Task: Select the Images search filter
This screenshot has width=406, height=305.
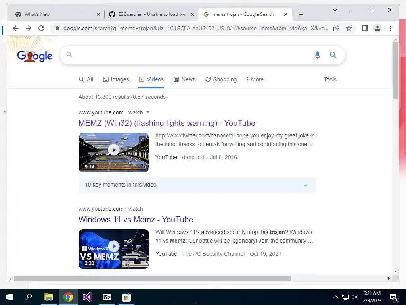Action: pyautogui.click(x=116, y=79)
